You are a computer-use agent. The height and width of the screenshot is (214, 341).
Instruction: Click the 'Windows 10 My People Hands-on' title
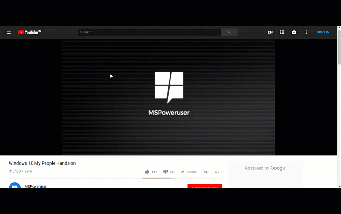[x=42, y=163]
